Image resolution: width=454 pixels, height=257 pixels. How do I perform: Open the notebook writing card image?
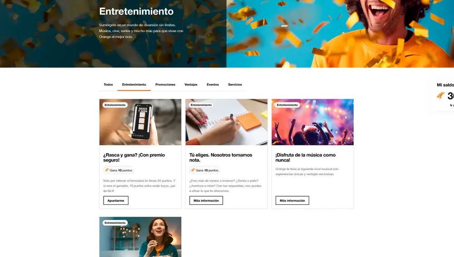[x=227, y=122]
